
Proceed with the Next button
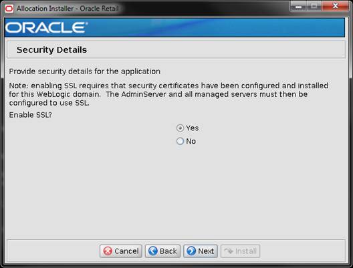201,251
